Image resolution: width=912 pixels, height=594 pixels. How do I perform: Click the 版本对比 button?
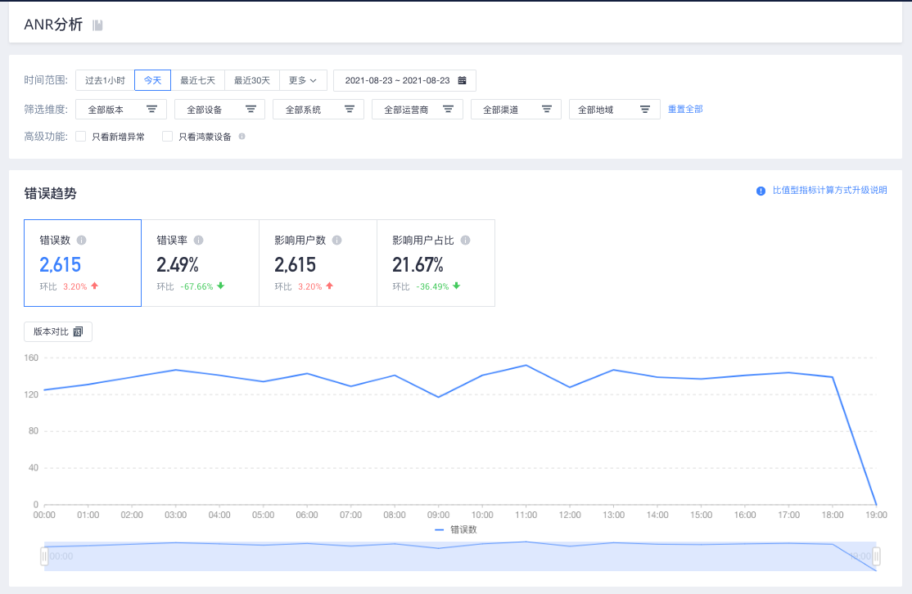tap(58, 331)
